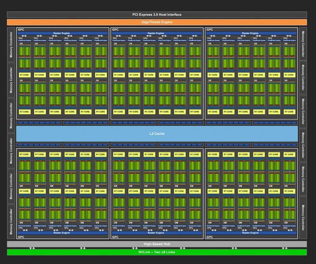Select the topmost right Memory Controller block

(x=303, y=44)
